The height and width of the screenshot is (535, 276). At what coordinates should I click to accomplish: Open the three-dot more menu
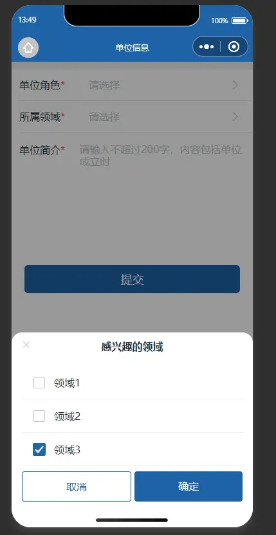(207, 47)
